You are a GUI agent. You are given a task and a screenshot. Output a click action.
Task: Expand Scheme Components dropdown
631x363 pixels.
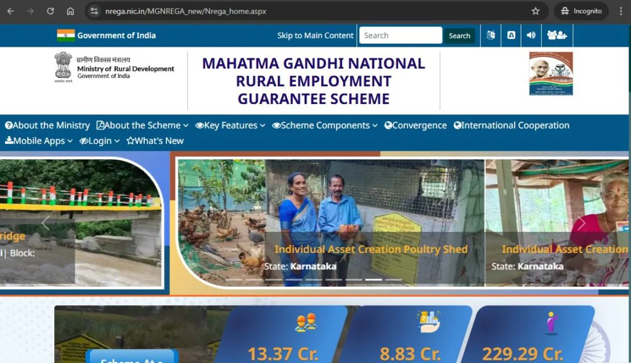pyautogui.click(x=325, y=126)
